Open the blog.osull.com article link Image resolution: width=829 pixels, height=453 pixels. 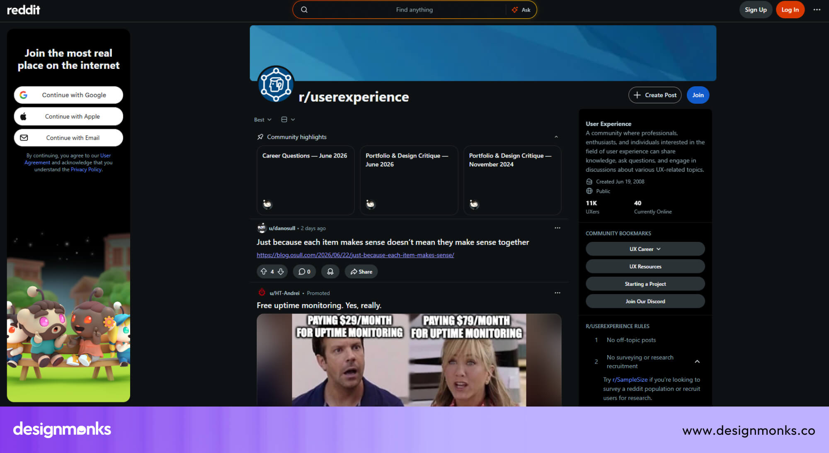coord(355,255)
